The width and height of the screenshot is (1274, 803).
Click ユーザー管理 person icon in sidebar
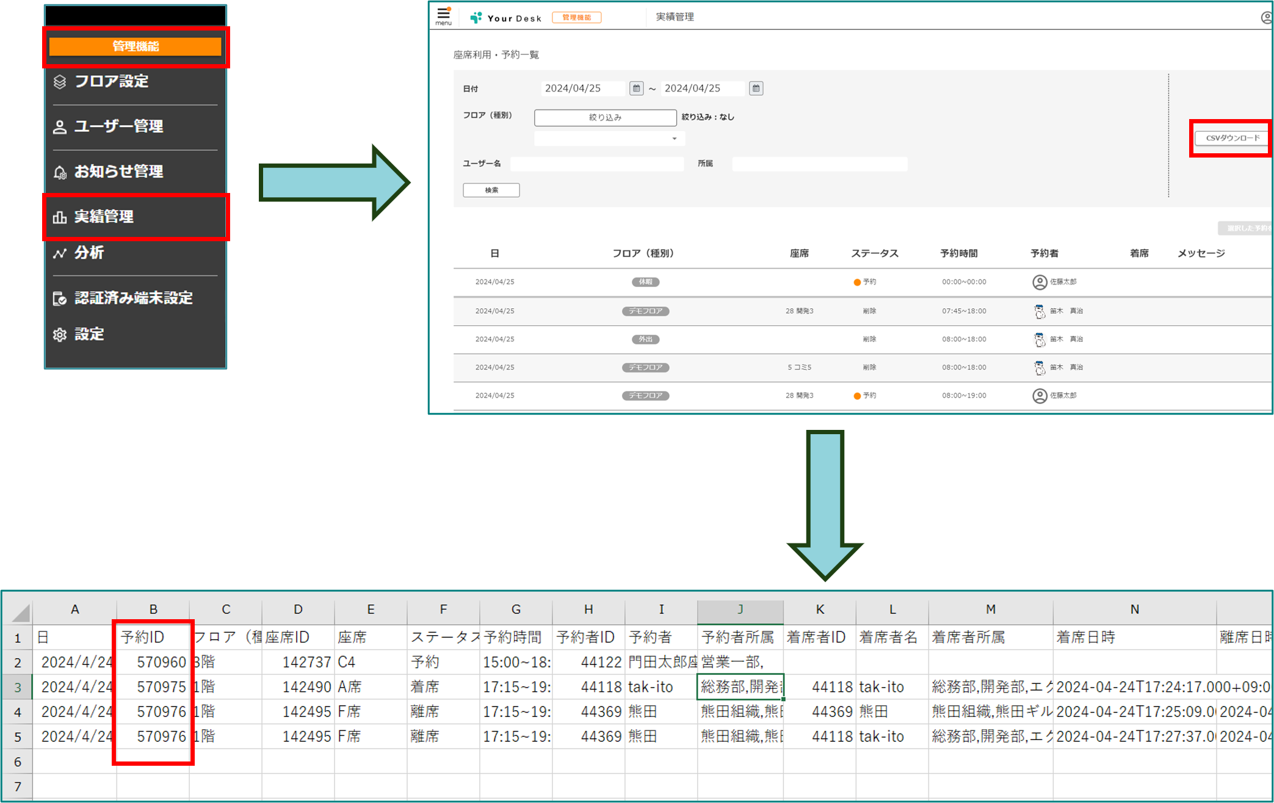tap(60, 127)
